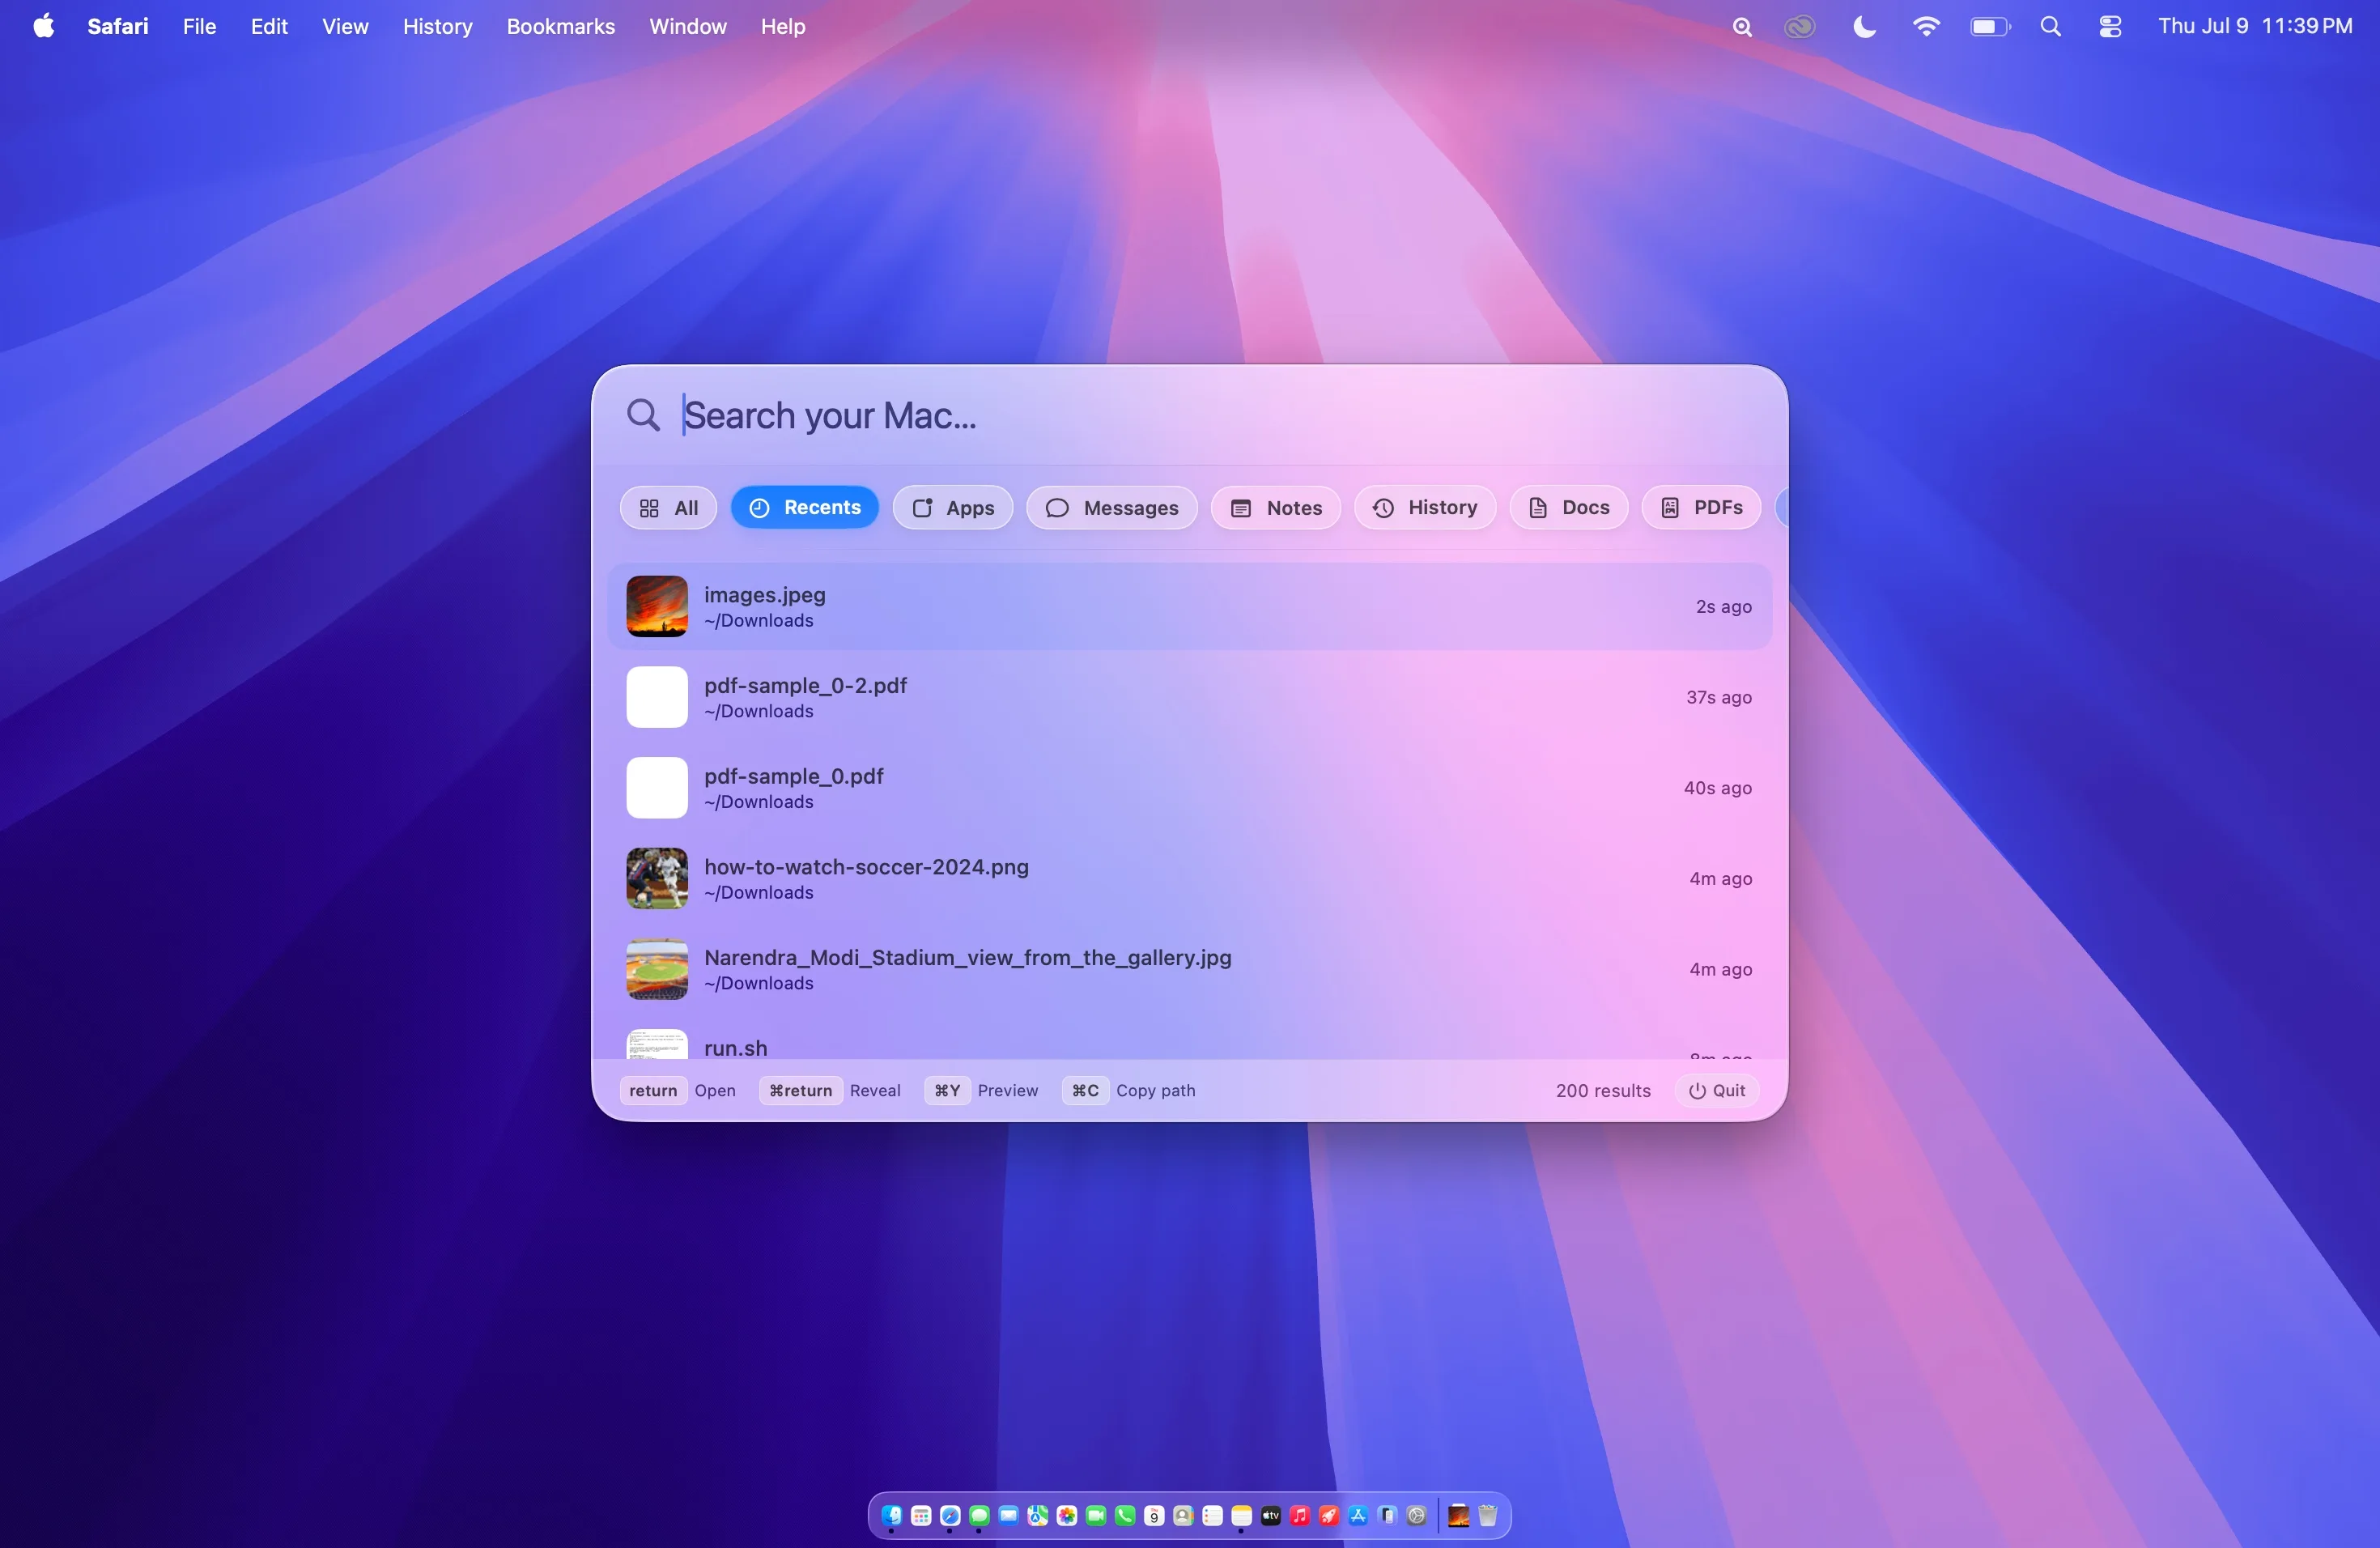
Task: Select the pdf-sample_0.pdf result
Action: (x=1189, y=788)
